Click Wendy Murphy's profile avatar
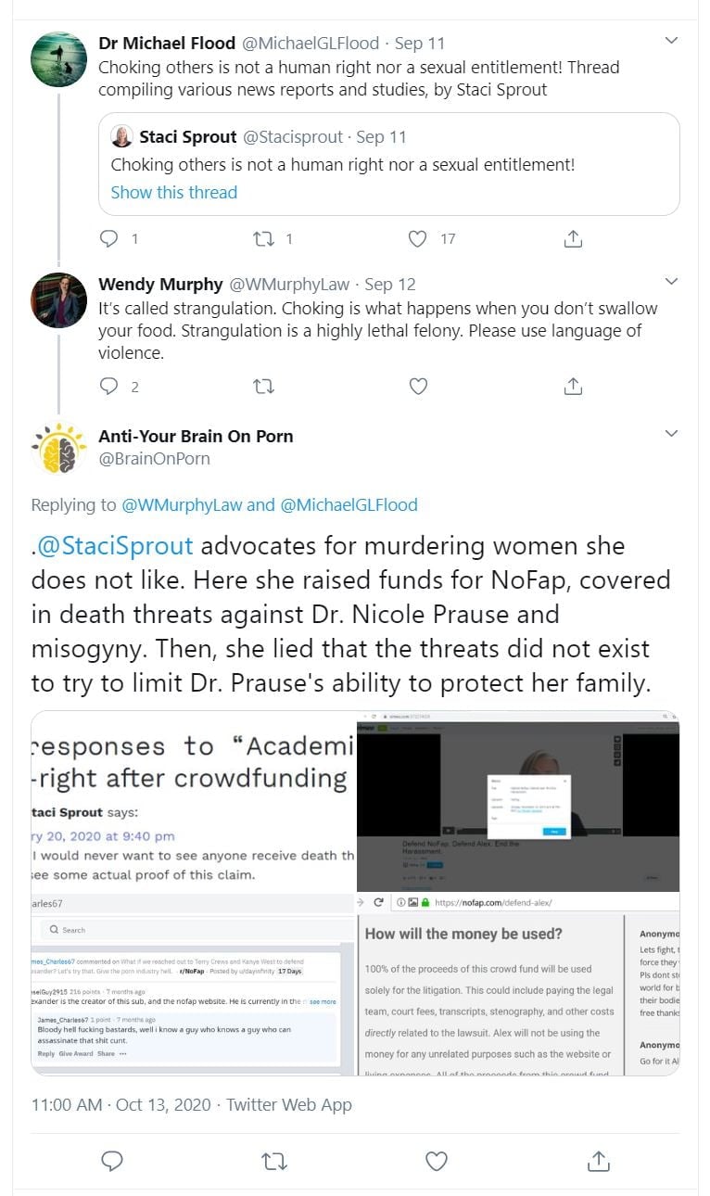 click(59, 300)
